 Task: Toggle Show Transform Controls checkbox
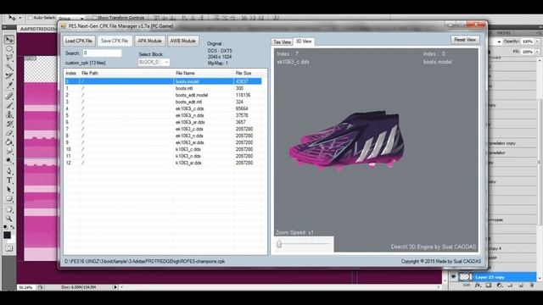[94, 18]
